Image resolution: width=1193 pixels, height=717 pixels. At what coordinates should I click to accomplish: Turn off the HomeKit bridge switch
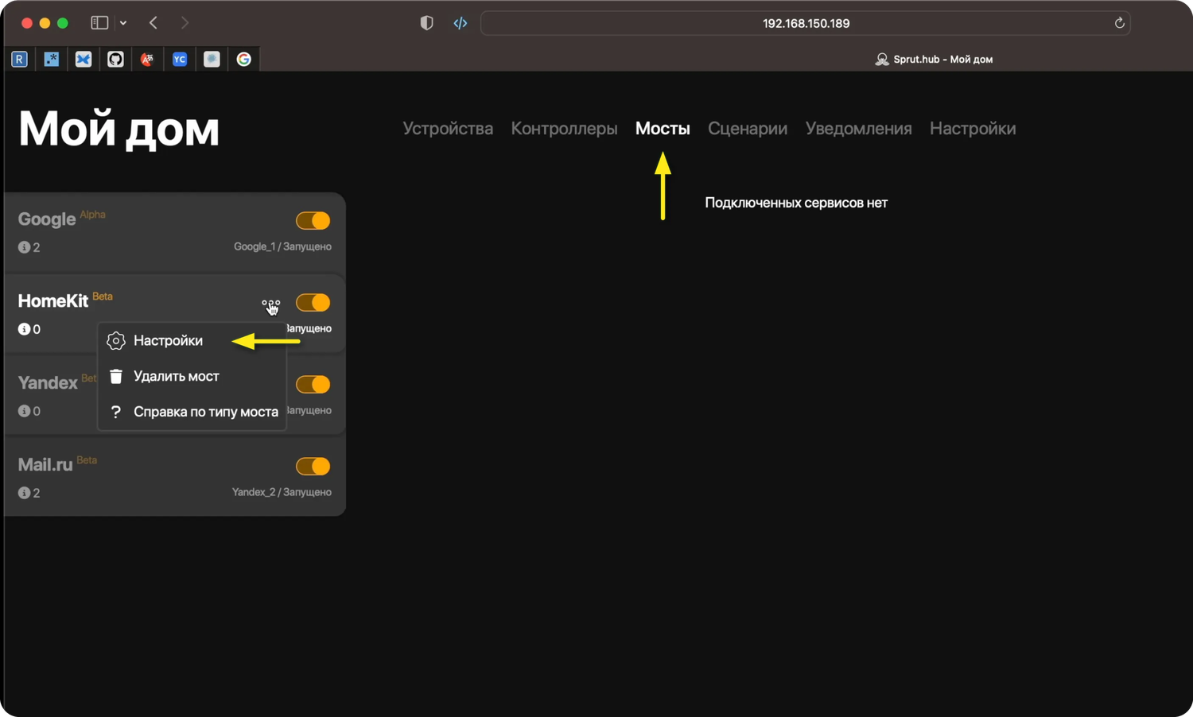(x=313, y=302)
